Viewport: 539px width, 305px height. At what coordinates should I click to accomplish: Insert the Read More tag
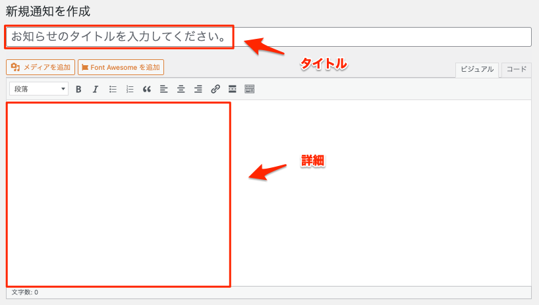coord(233,89)
